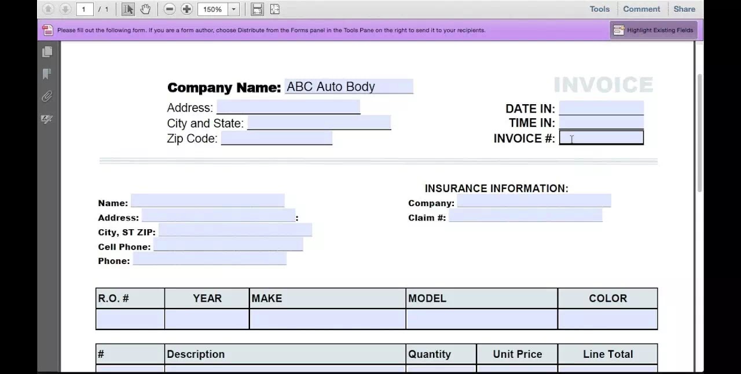The width and height of the screenshot is (741, 374).
Task: Click the current page number box
Action: click(x=85, y=9)
